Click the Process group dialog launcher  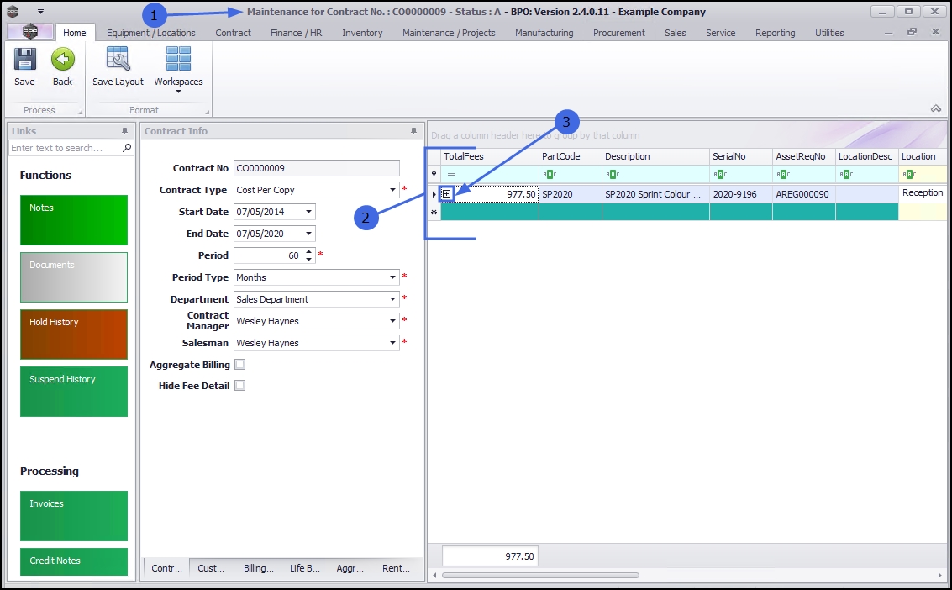[x=80, y=112]
